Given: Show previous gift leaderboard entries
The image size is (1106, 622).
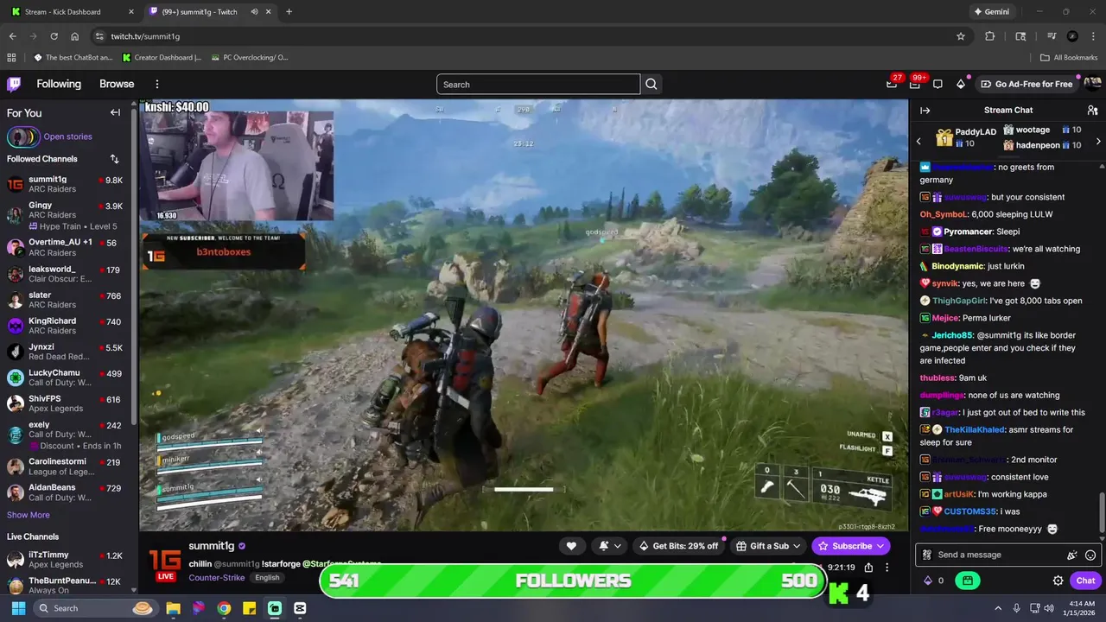Looking at the screenshot, I should click(918, 141).
